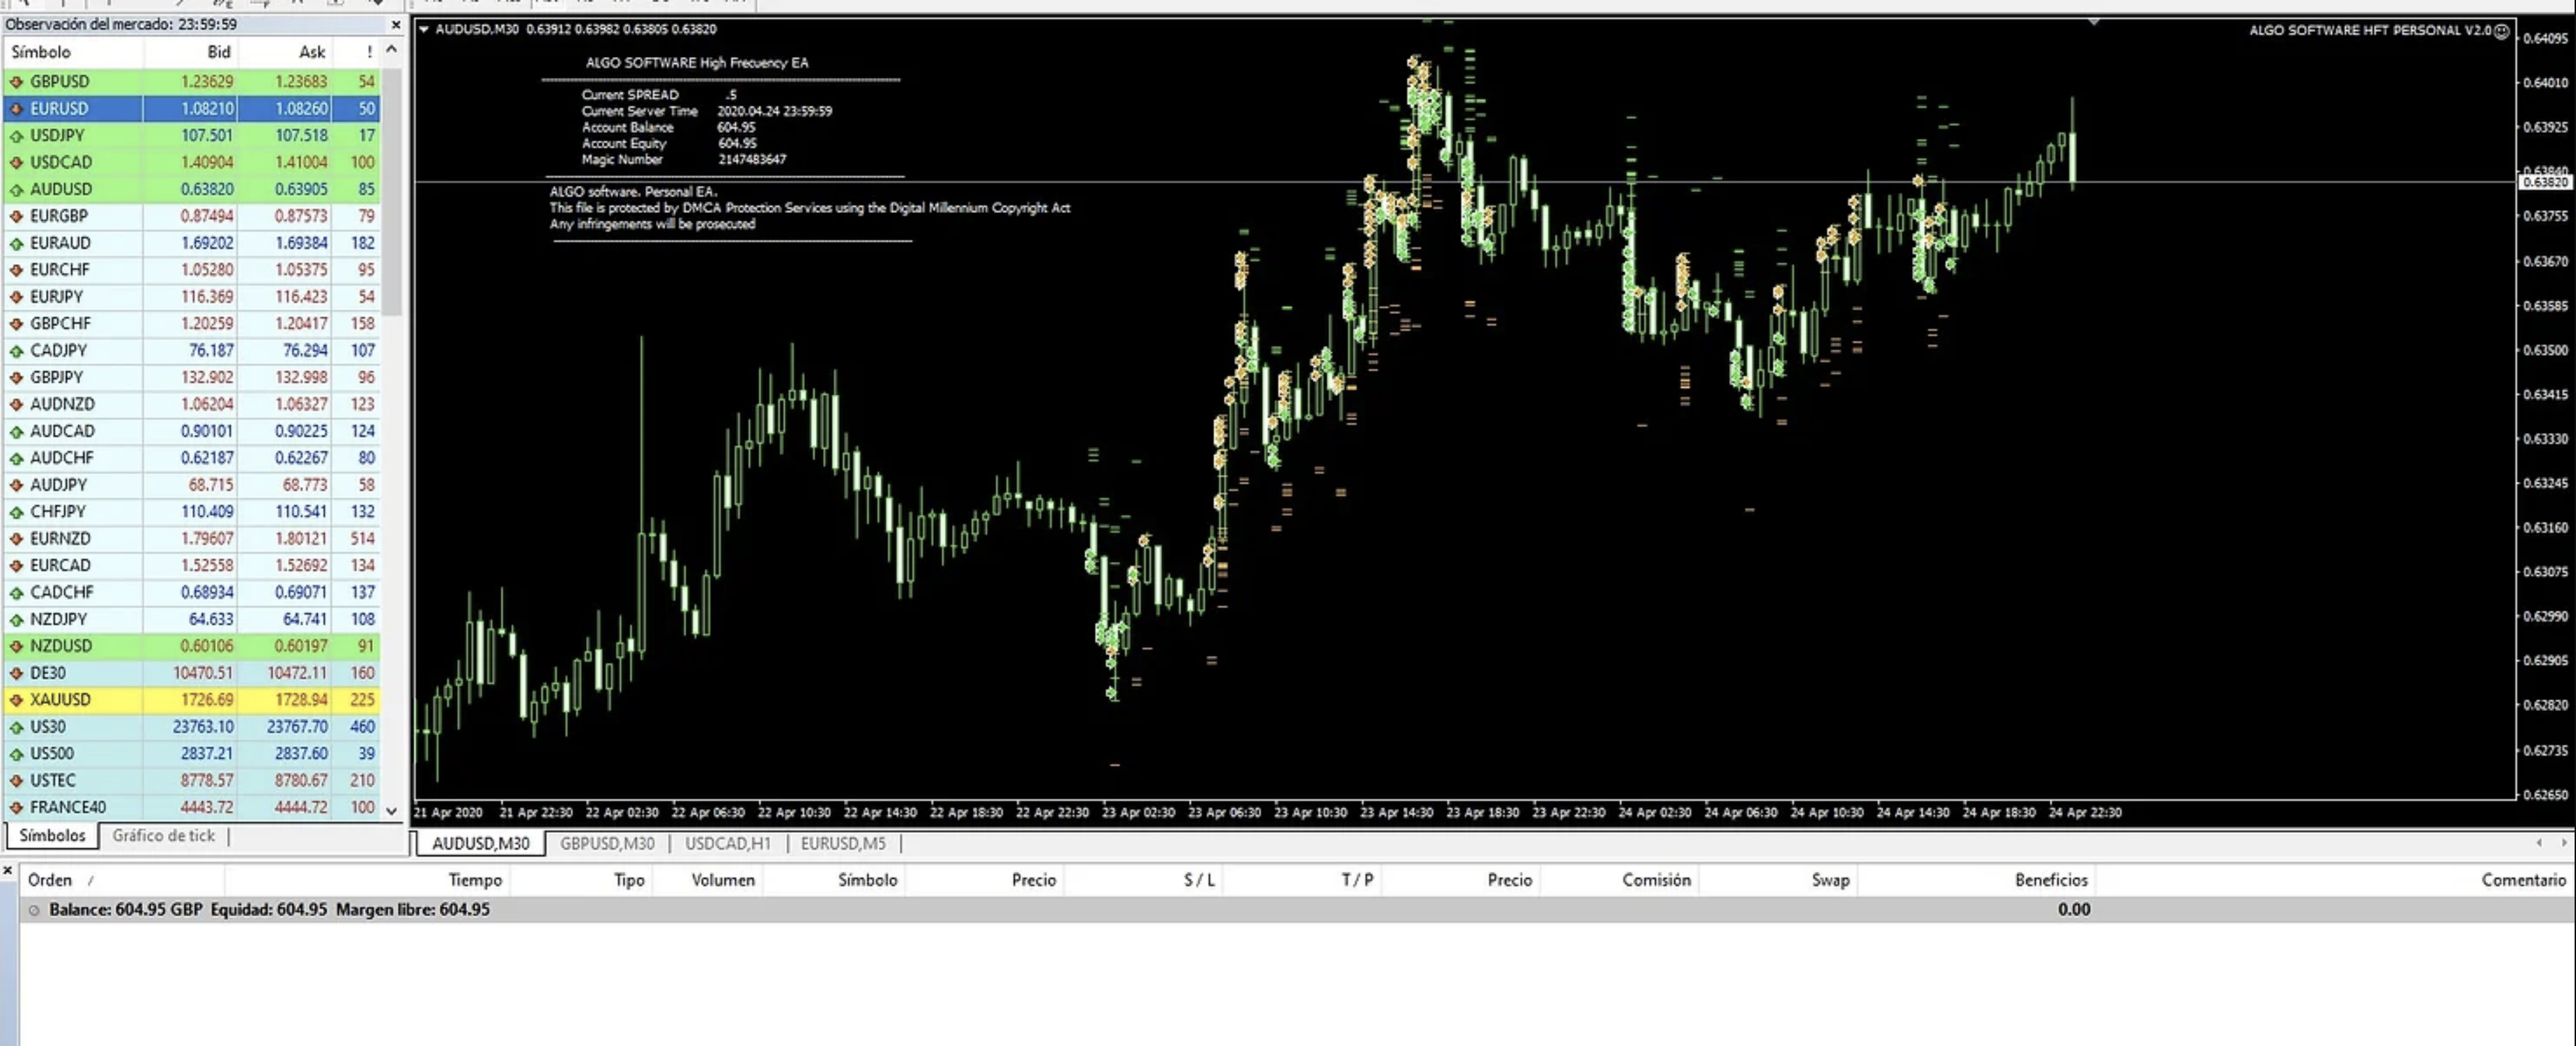Select the CHFJPY row in Market Watch
Screen dimensions: 2576x1046
192,513
